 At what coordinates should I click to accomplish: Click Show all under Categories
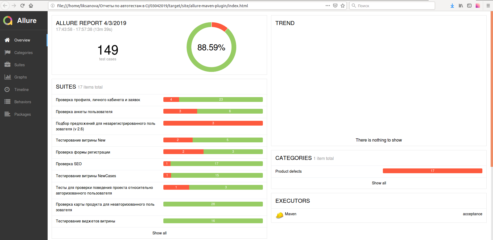coord(379,183)
